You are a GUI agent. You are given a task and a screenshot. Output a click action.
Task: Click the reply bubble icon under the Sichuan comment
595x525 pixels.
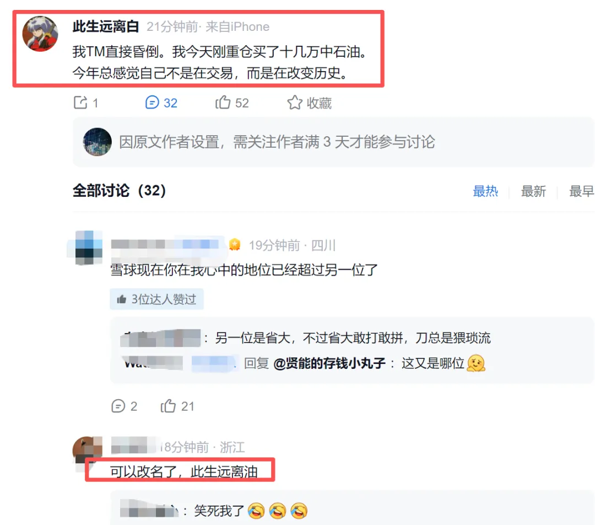coord(118,406)
